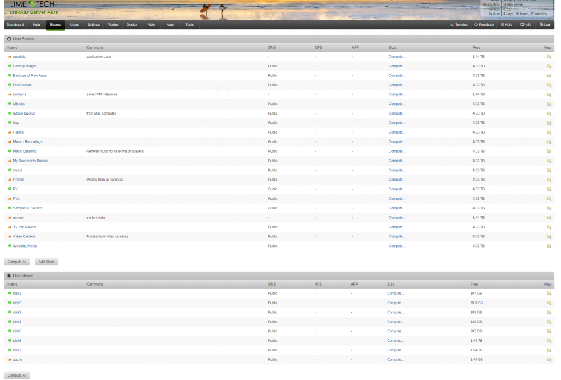This screenshot has width=561, height=380.
Task: Open view icon for eBooks share
Action: pos(549,104)
